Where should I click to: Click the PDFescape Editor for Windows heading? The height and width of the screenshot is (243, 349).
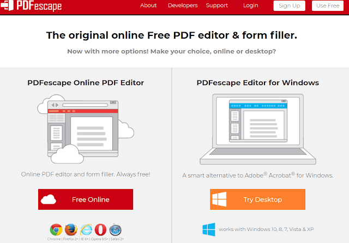[x=258, y=83]
